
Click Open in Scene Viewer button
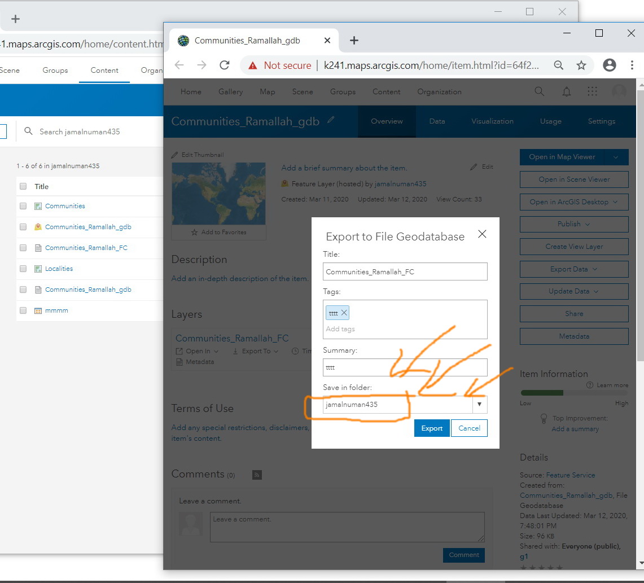click(x=574, y=179)
